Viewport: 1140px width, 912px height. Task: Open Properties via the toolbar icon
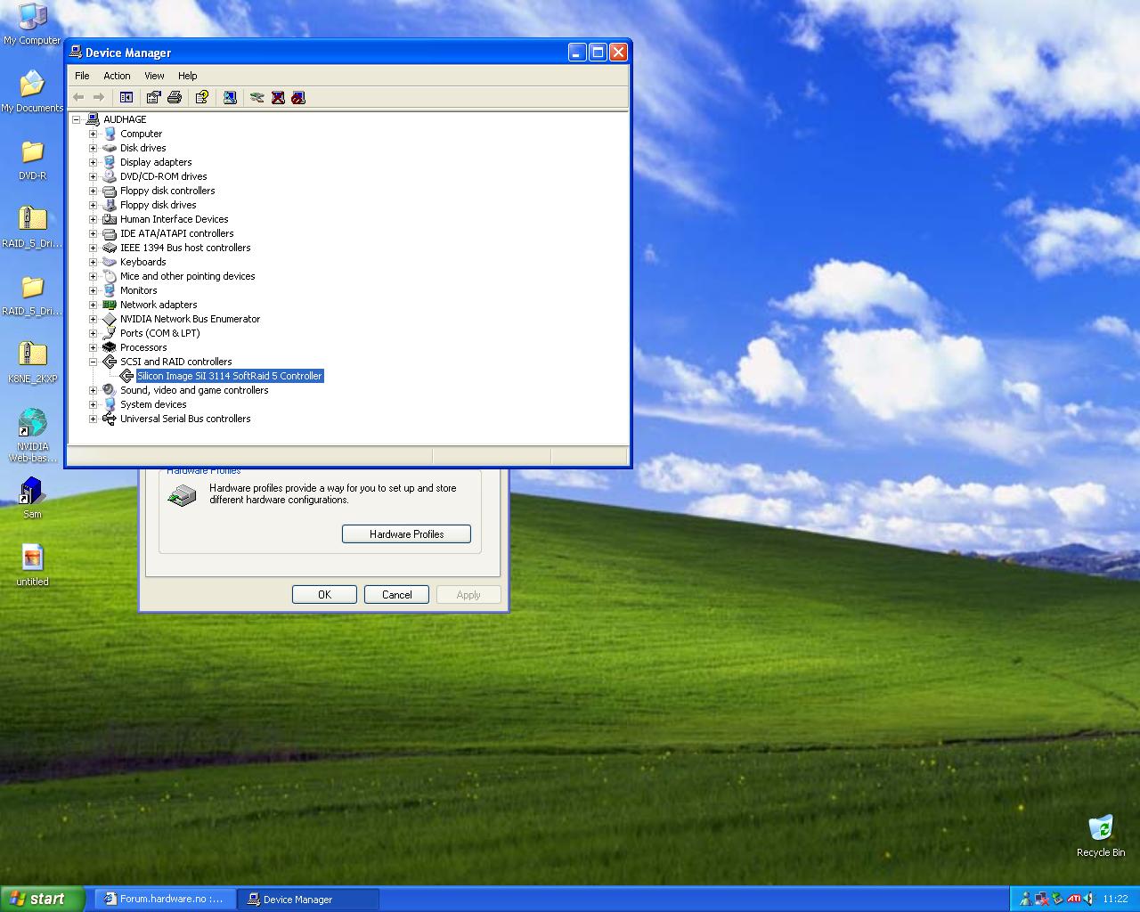tap(154, 97)
